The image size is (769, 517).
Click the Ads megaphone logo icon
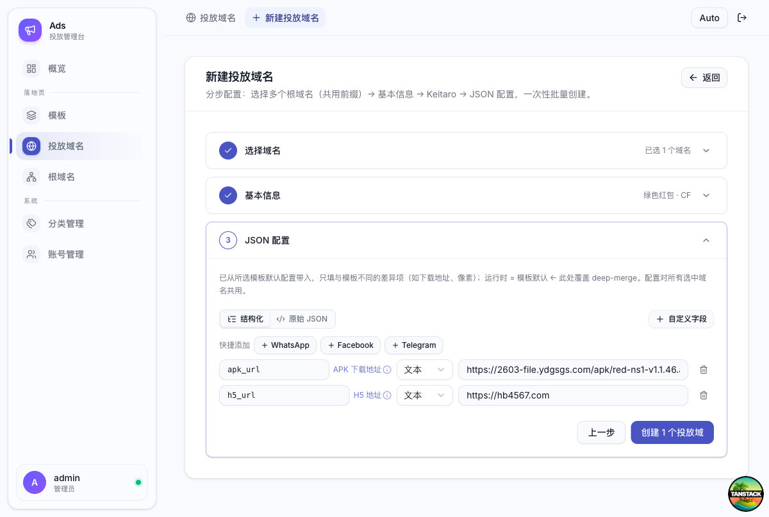(30, 30)
